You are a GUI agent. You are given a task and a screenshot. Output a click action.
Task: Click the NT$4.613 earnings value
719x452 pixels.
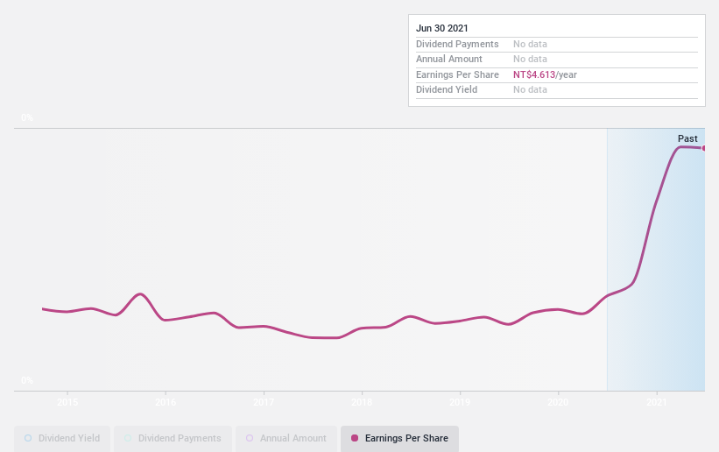click(534, 74)
